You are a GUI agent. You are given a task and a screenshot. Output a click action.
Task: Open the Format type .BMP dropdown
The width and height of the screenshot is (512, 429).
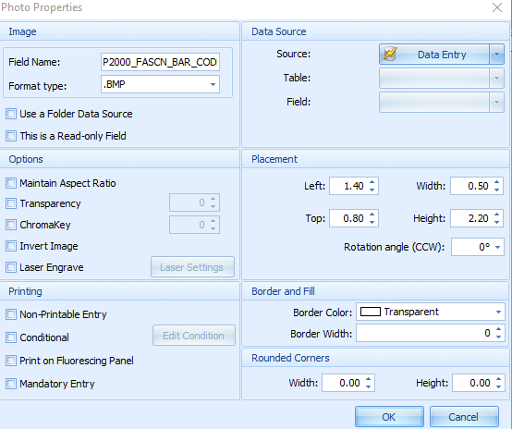tap(213, 84)
